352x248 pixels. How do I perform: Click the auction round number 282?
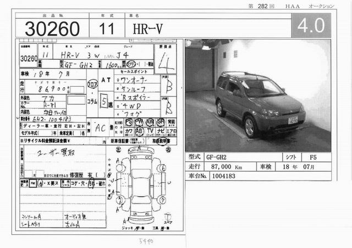click(x=262, y=6)
